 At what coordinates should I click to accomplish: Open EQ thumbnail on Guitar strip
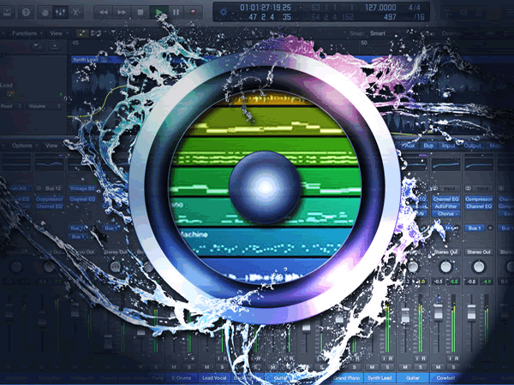point(445,165)
